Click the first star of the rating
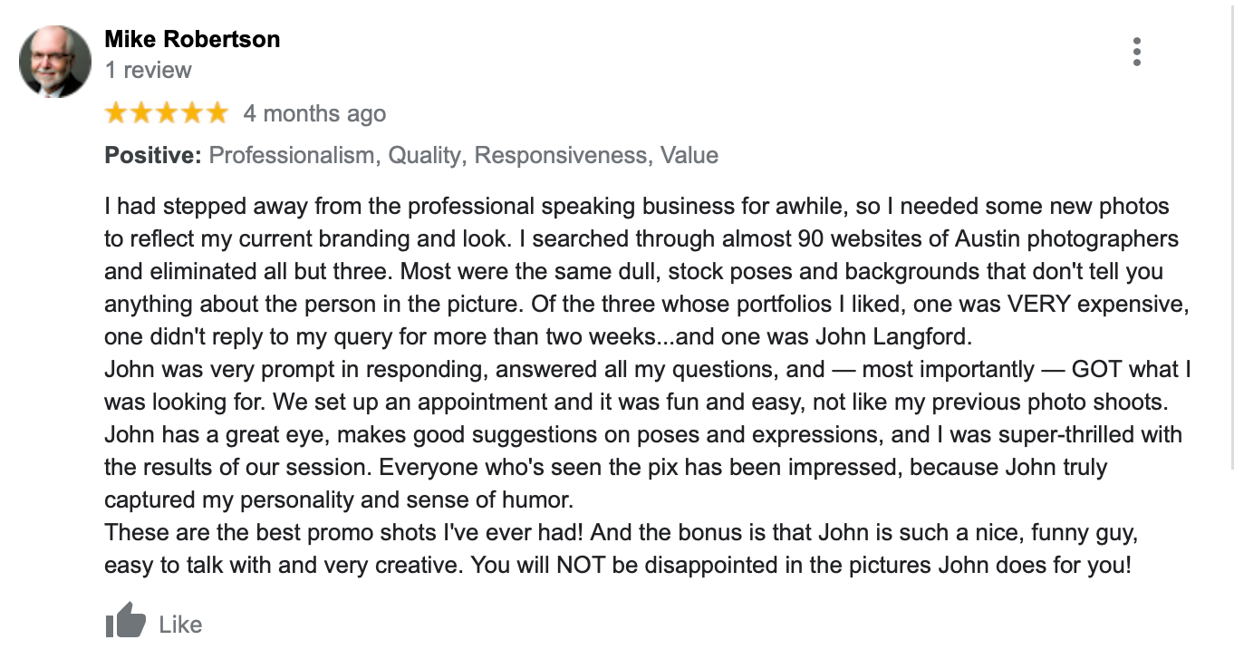Screen dimensions: 1234x669 tap(116, 113)
